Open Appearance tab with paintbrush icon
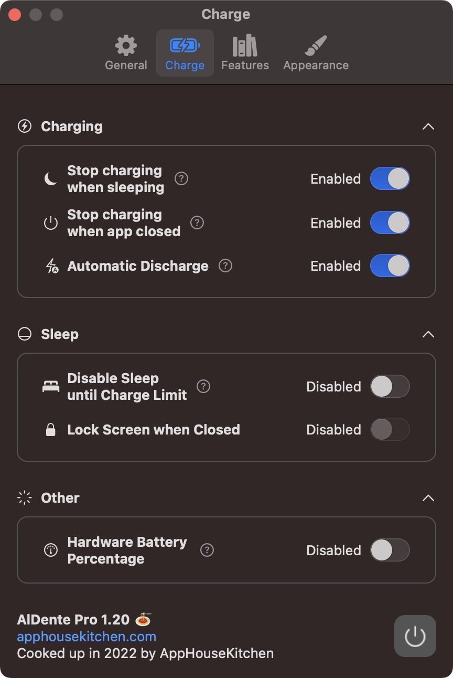The height and width of the screenshot is (678, 453). (316, 54)
